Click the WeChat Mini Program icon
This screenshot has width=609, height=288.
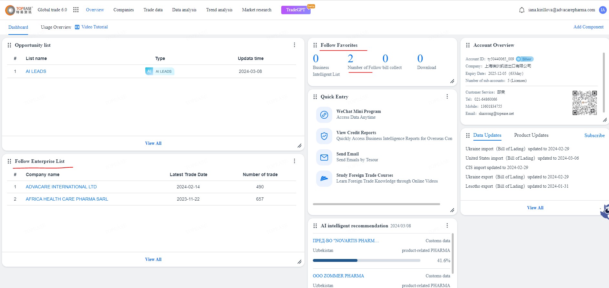324,115
